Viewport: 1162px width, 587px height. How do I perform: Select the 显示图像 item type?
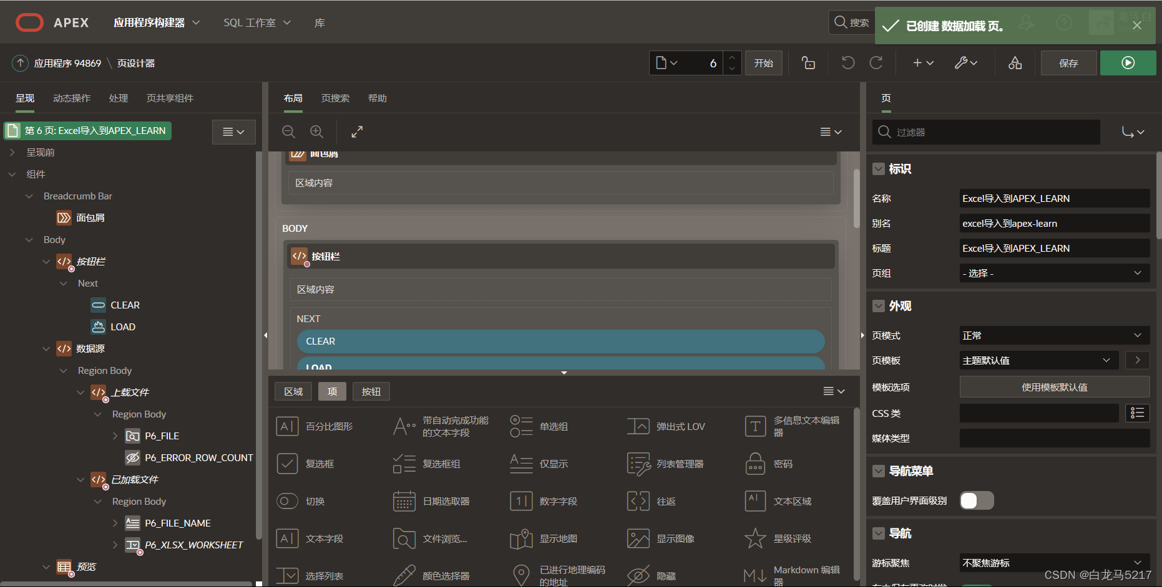point(661,538)
